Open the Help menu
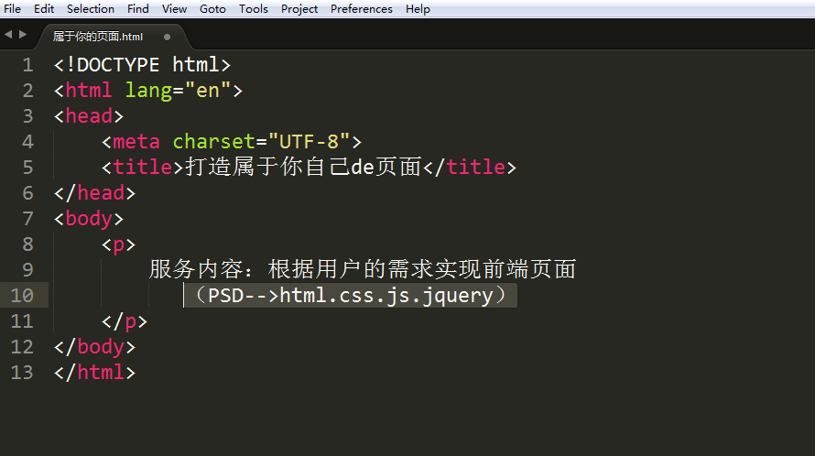This screenshot has height=456, width=815. click(x=418, y=9)
